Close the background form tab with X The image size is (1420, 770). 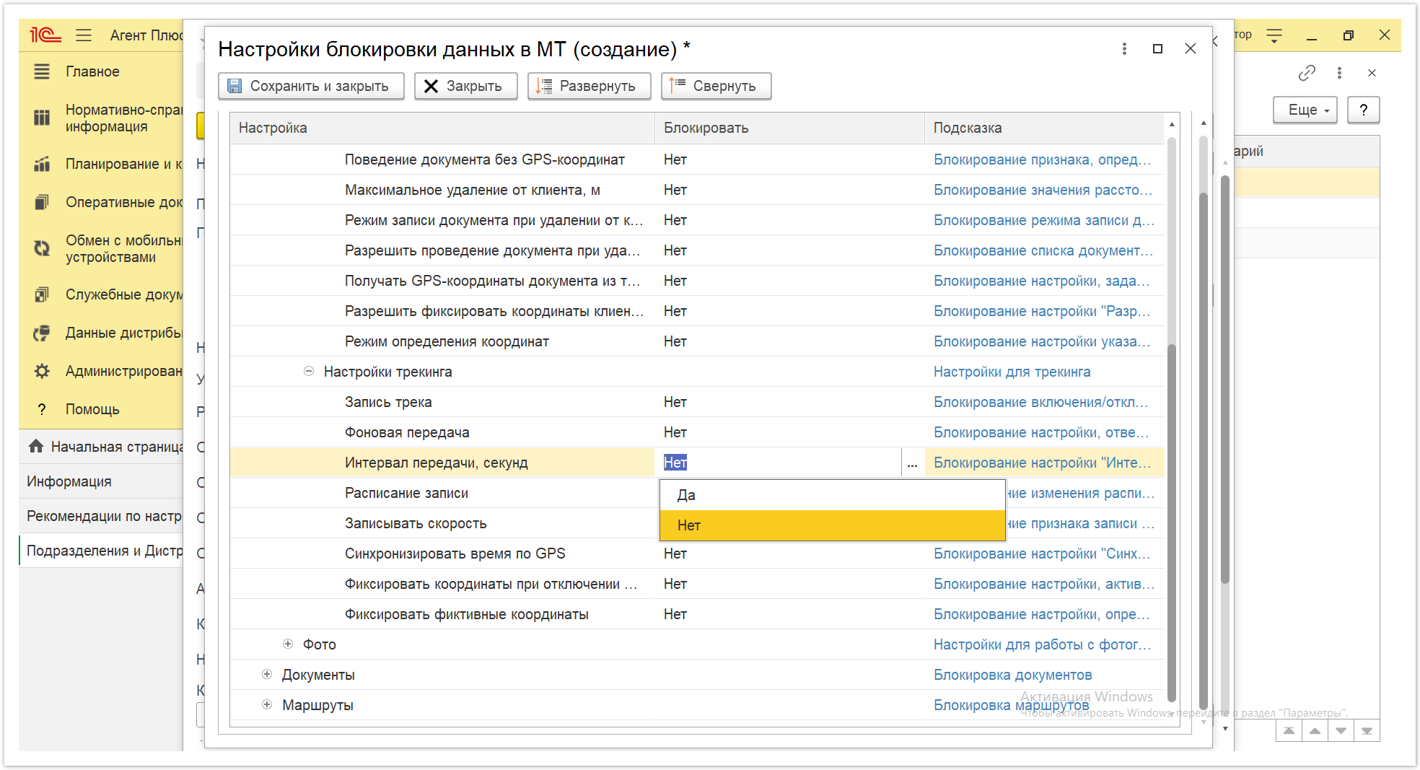(1372, 73)
